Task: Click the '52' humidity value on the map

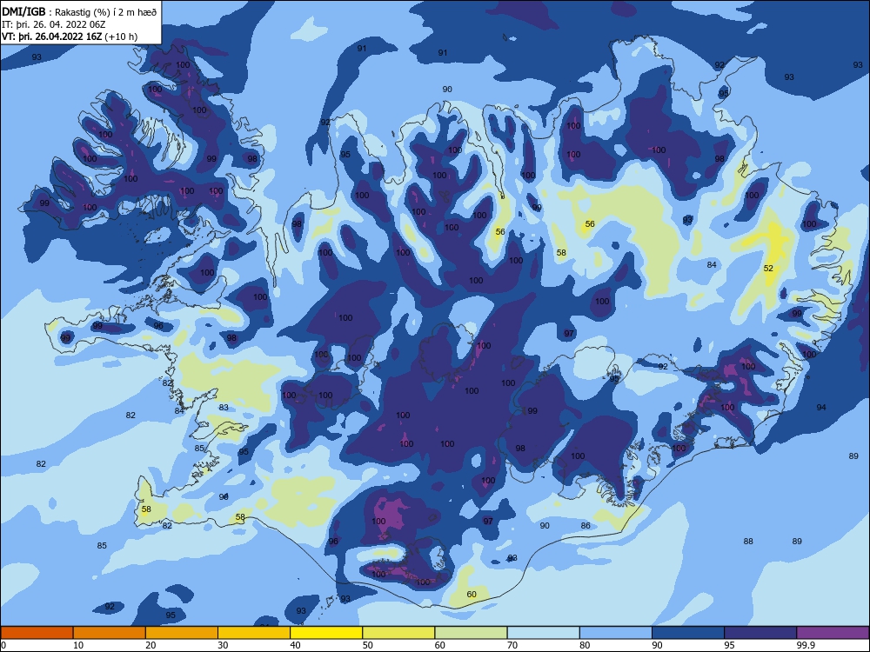Action: pyautogui.click(x=768, y=269)
